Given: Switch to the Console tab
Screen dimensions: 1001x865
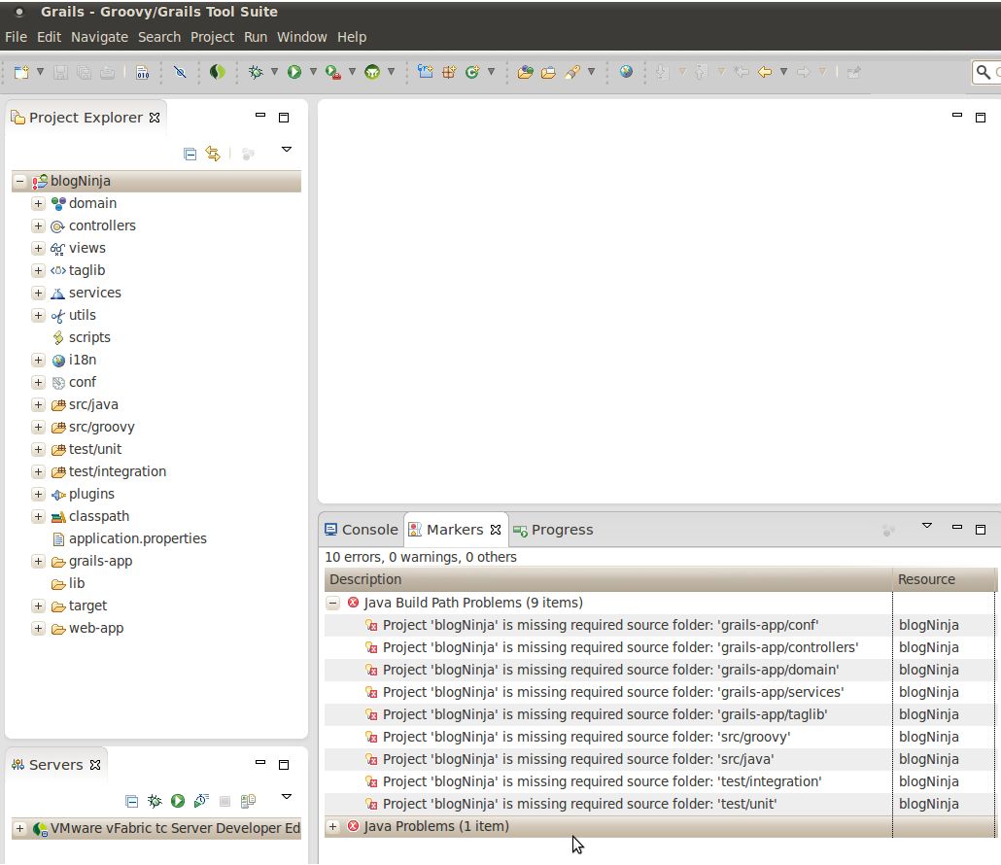Looking at the screenshot, I should click(362, 530).
